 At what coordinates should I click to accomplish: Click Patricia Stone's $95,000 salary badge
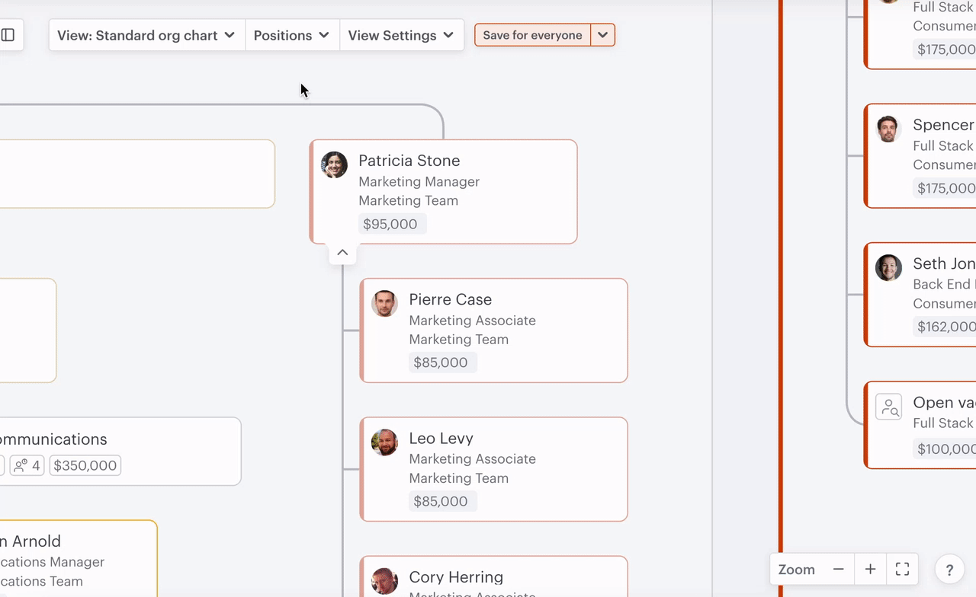[390, 224]
